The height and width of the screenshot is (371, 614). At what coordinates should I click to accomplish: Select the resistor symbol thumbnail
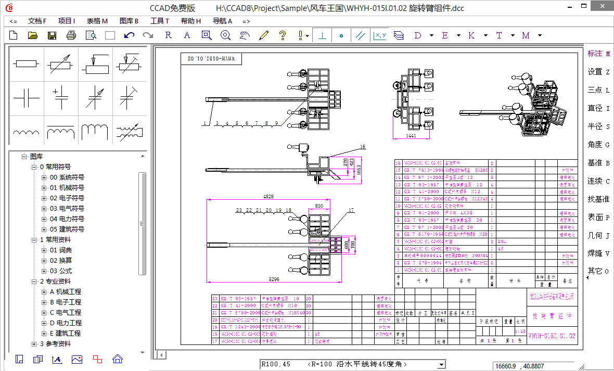tap(25, 63)
